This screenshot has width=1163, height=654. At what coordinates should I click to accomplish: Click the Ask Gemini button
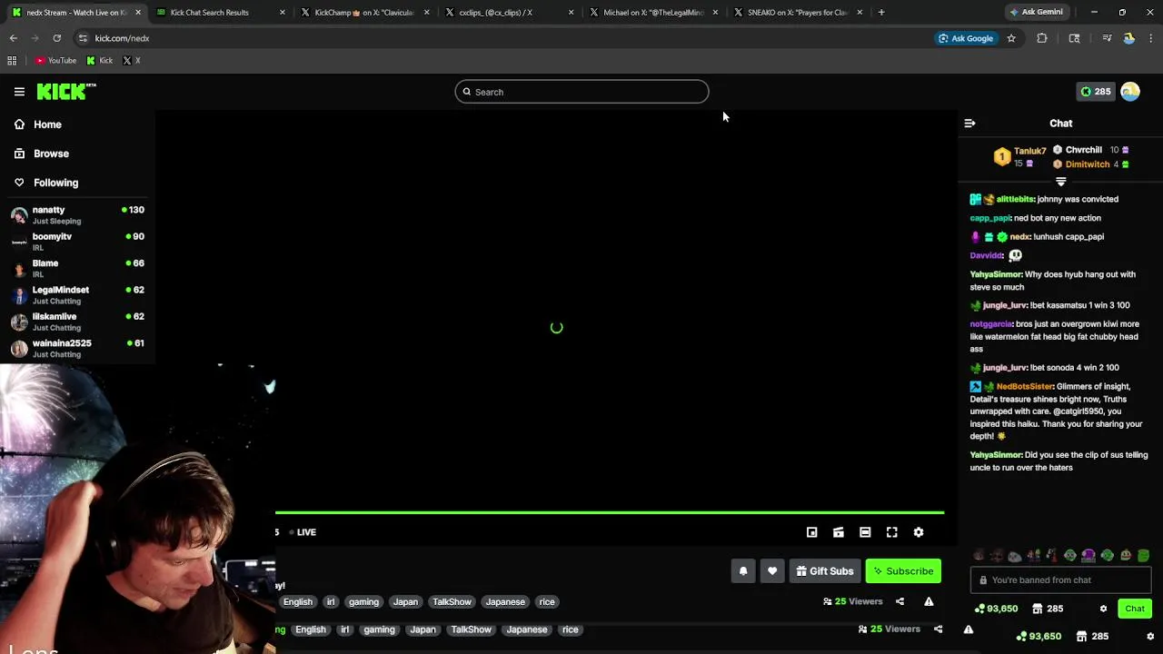click(1036, 12)
